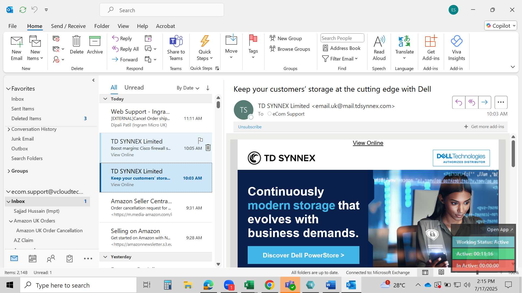Viewport: 522px width, 293px height.
Task: Collapse the Favorites section
Action: coord(8,89)
